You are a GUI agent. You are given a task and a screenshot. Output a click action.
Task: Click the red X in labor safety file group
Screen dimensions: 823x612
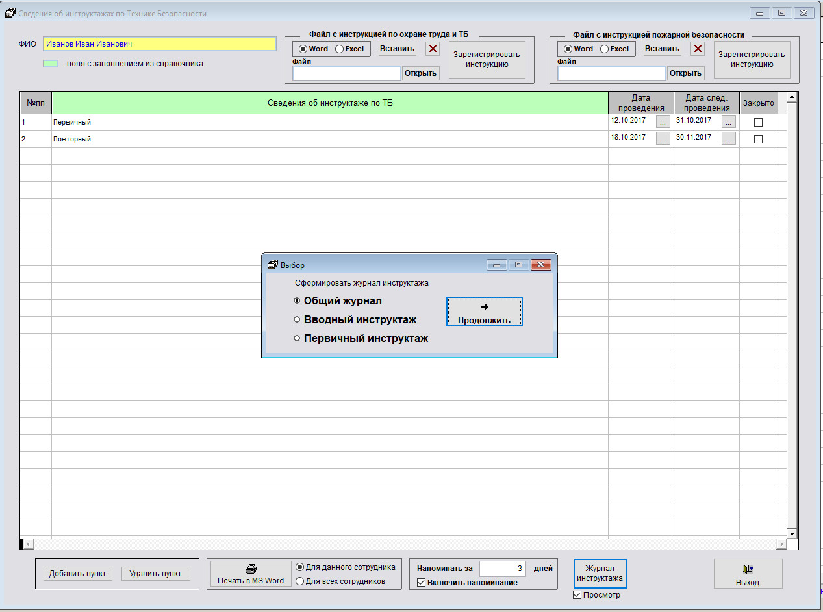click(x=433, y=49)
